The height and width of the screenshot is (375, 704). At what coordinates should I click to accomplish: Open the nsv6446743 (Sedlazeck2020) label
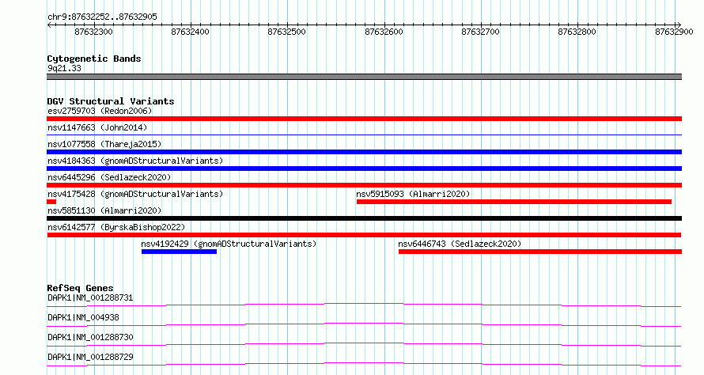click(460, 244)
